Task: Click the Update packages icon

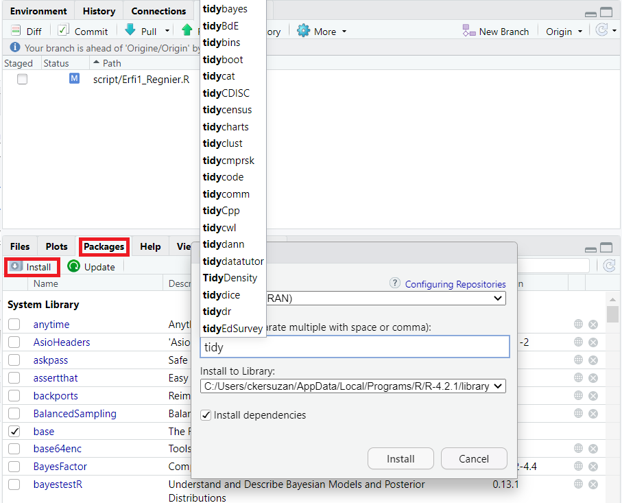Action: coord(73,266)
